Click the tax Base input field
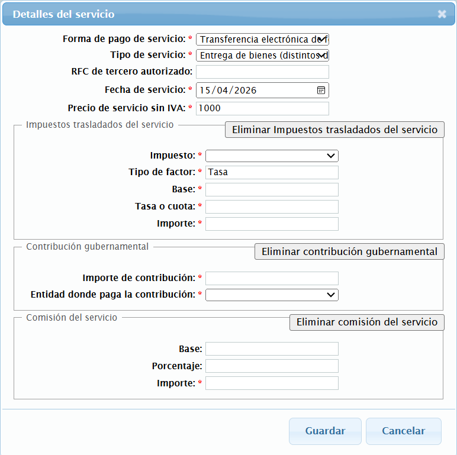The height and width of the screenshot is (455, 457). tap(272, 189)
